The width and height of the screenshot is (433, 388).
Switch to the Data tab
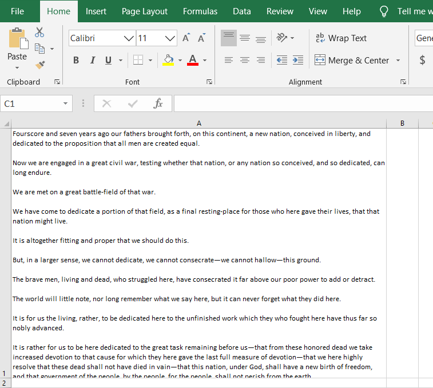241,11
